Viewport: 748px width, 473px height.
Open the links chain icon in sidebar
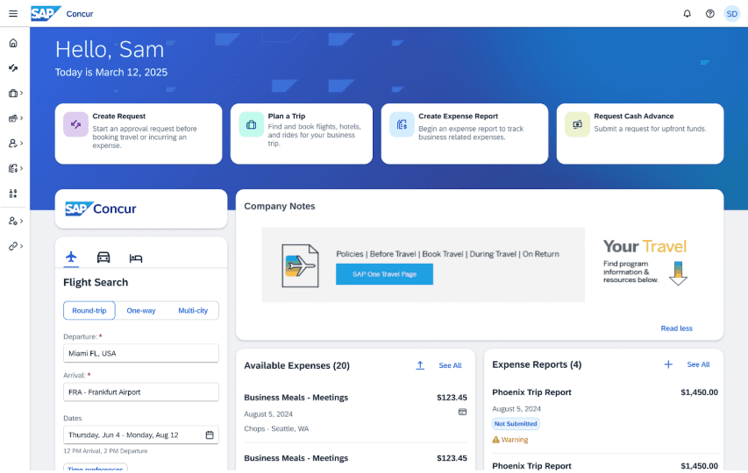13,246
